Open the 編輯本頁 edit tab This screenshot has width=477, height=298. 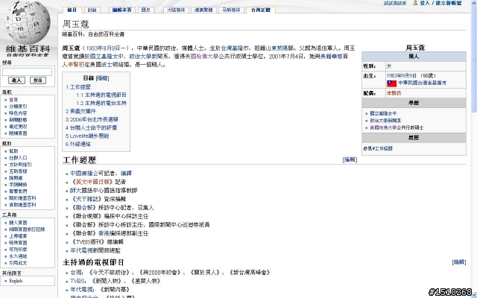(121, 10)
